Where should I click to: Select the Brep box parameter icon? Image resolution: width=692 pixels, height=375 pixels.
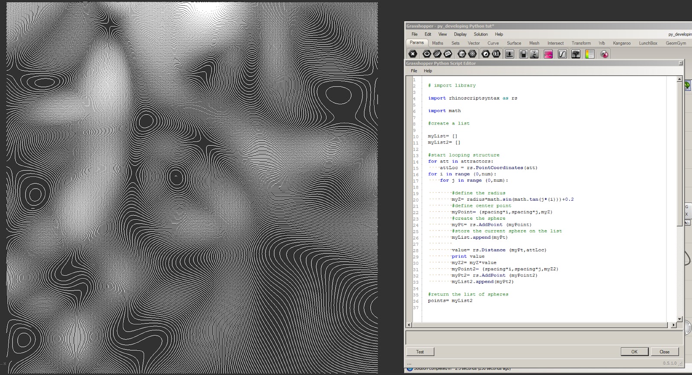[462, 54]
